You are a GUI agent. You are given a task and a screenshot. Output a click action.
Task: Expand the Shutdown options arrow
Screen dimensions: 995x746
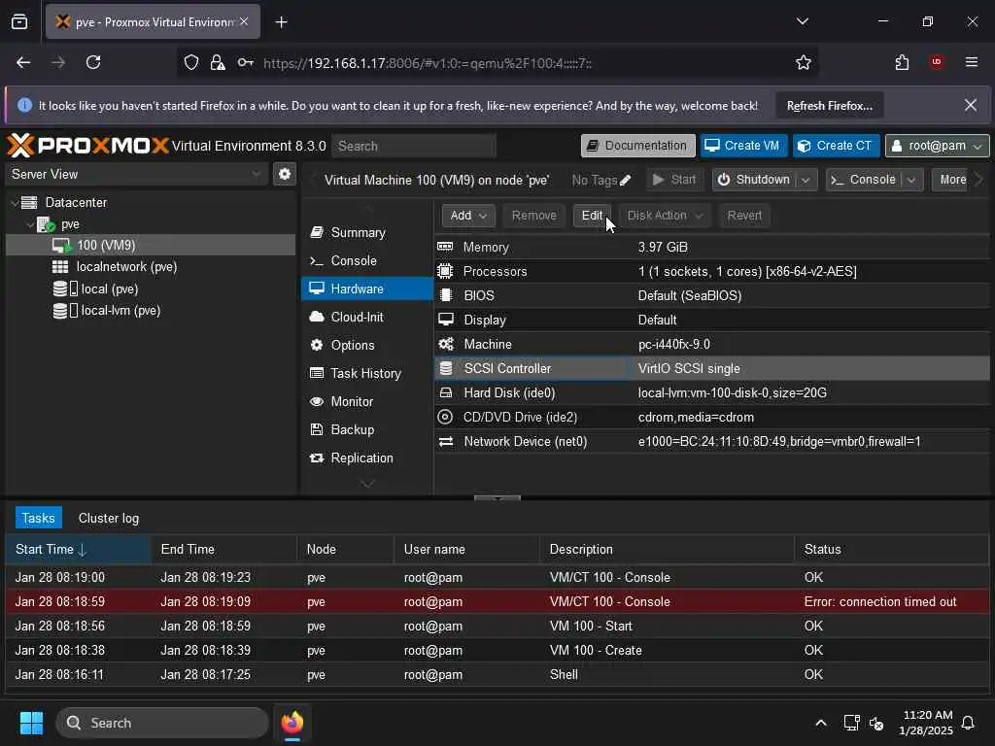[806, 180]
